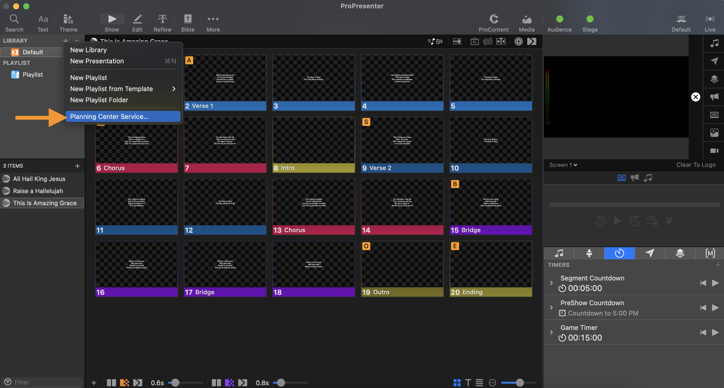Add item with plus beside 3 ITEMS

[77, 166]
